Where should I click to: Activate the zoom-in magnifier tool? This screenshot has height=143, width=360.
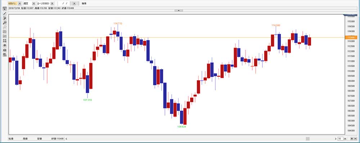[x=5, y=23]
